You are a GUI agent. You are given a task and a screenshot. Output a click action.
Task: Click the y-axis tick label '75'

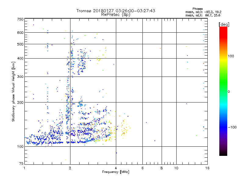click(21, 163)
